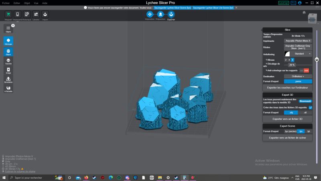Open the user account icon
The width and height of the screenshot is (321, 181).
click(x=300, y=3)
